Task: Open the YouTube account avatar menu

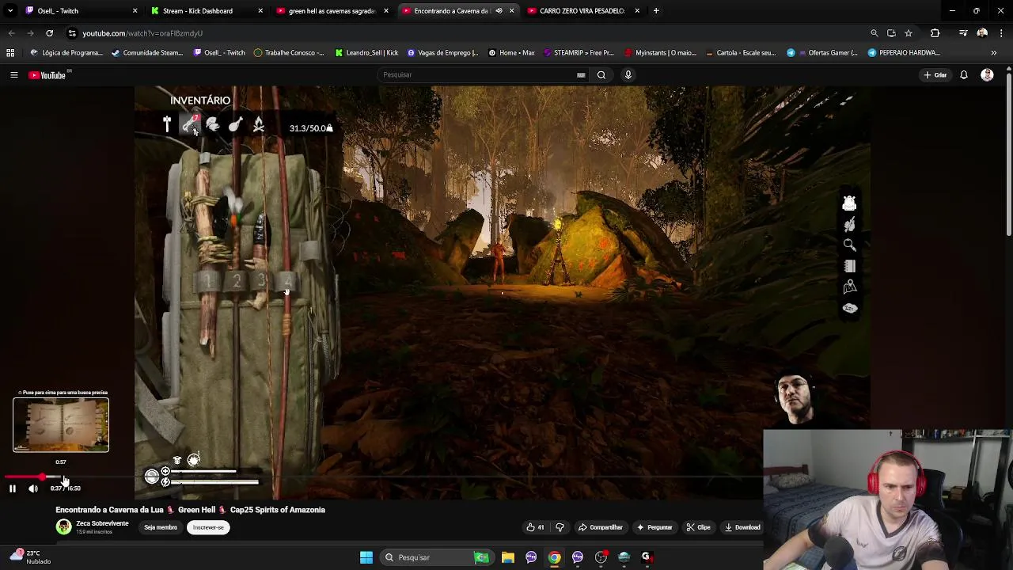Action: tap(987, 75)
